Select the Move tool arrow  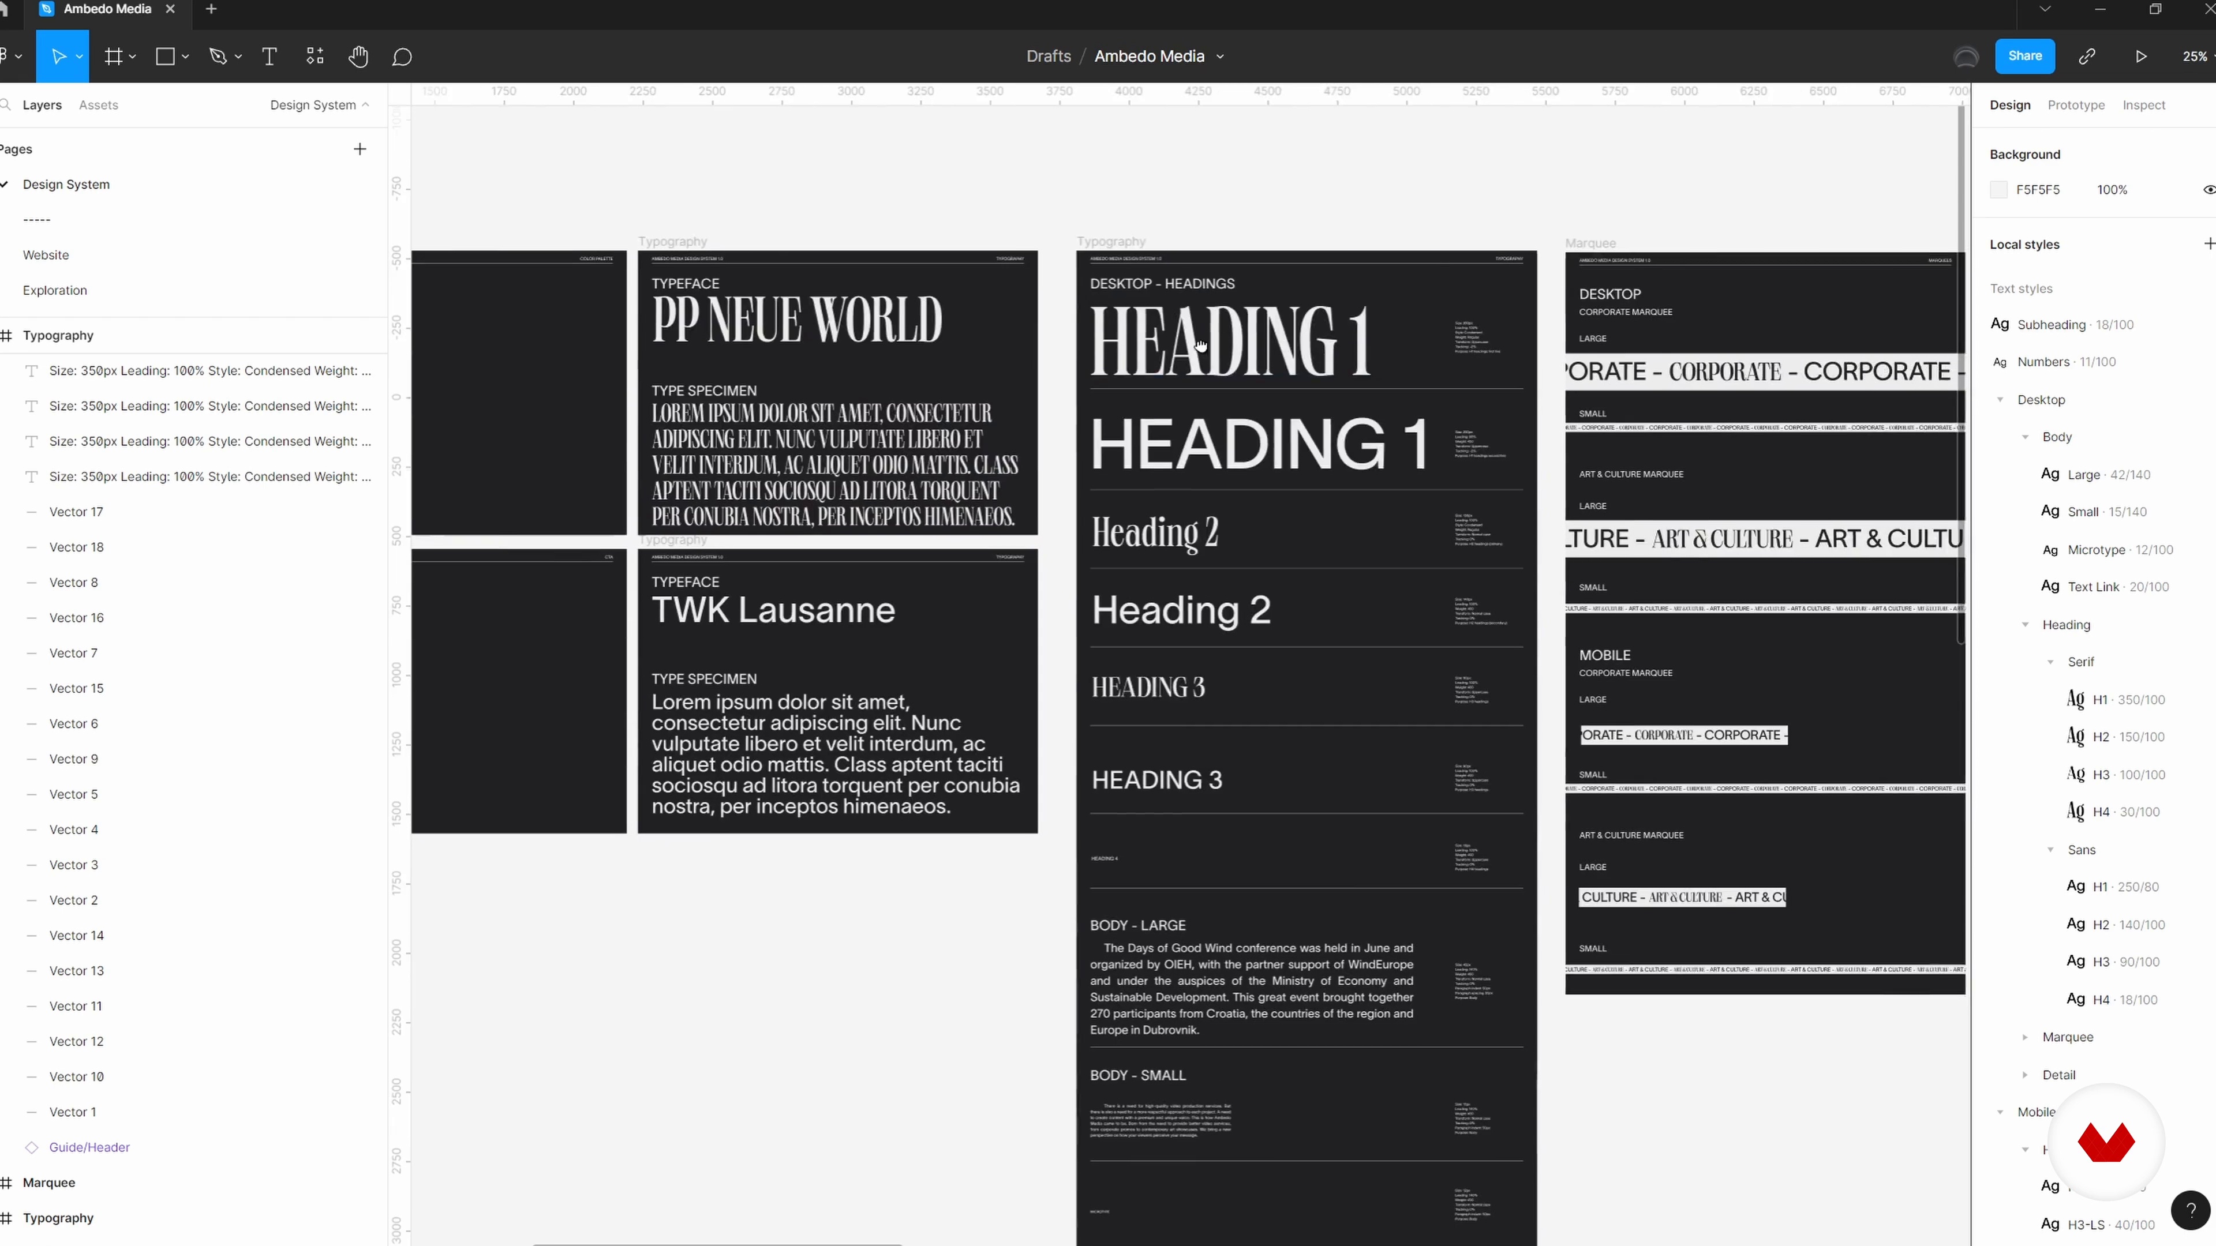(58, 57)
